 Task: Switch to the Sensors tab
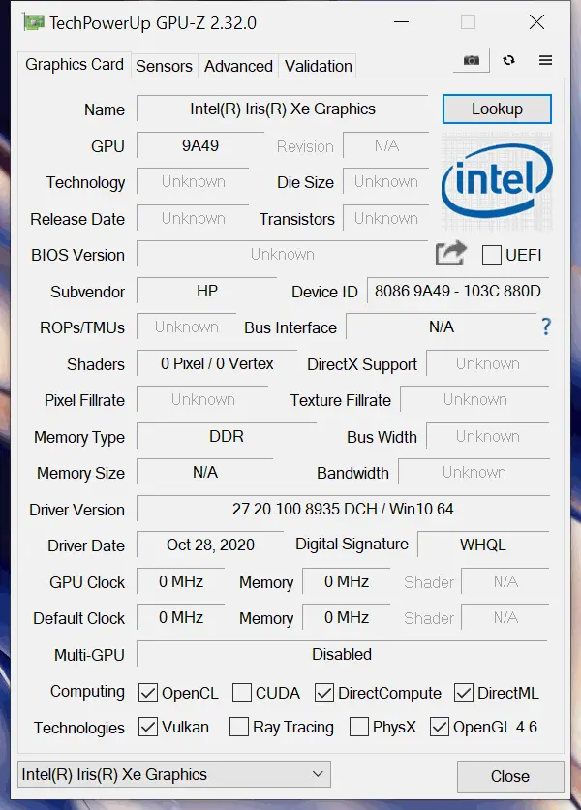[164, 66]
